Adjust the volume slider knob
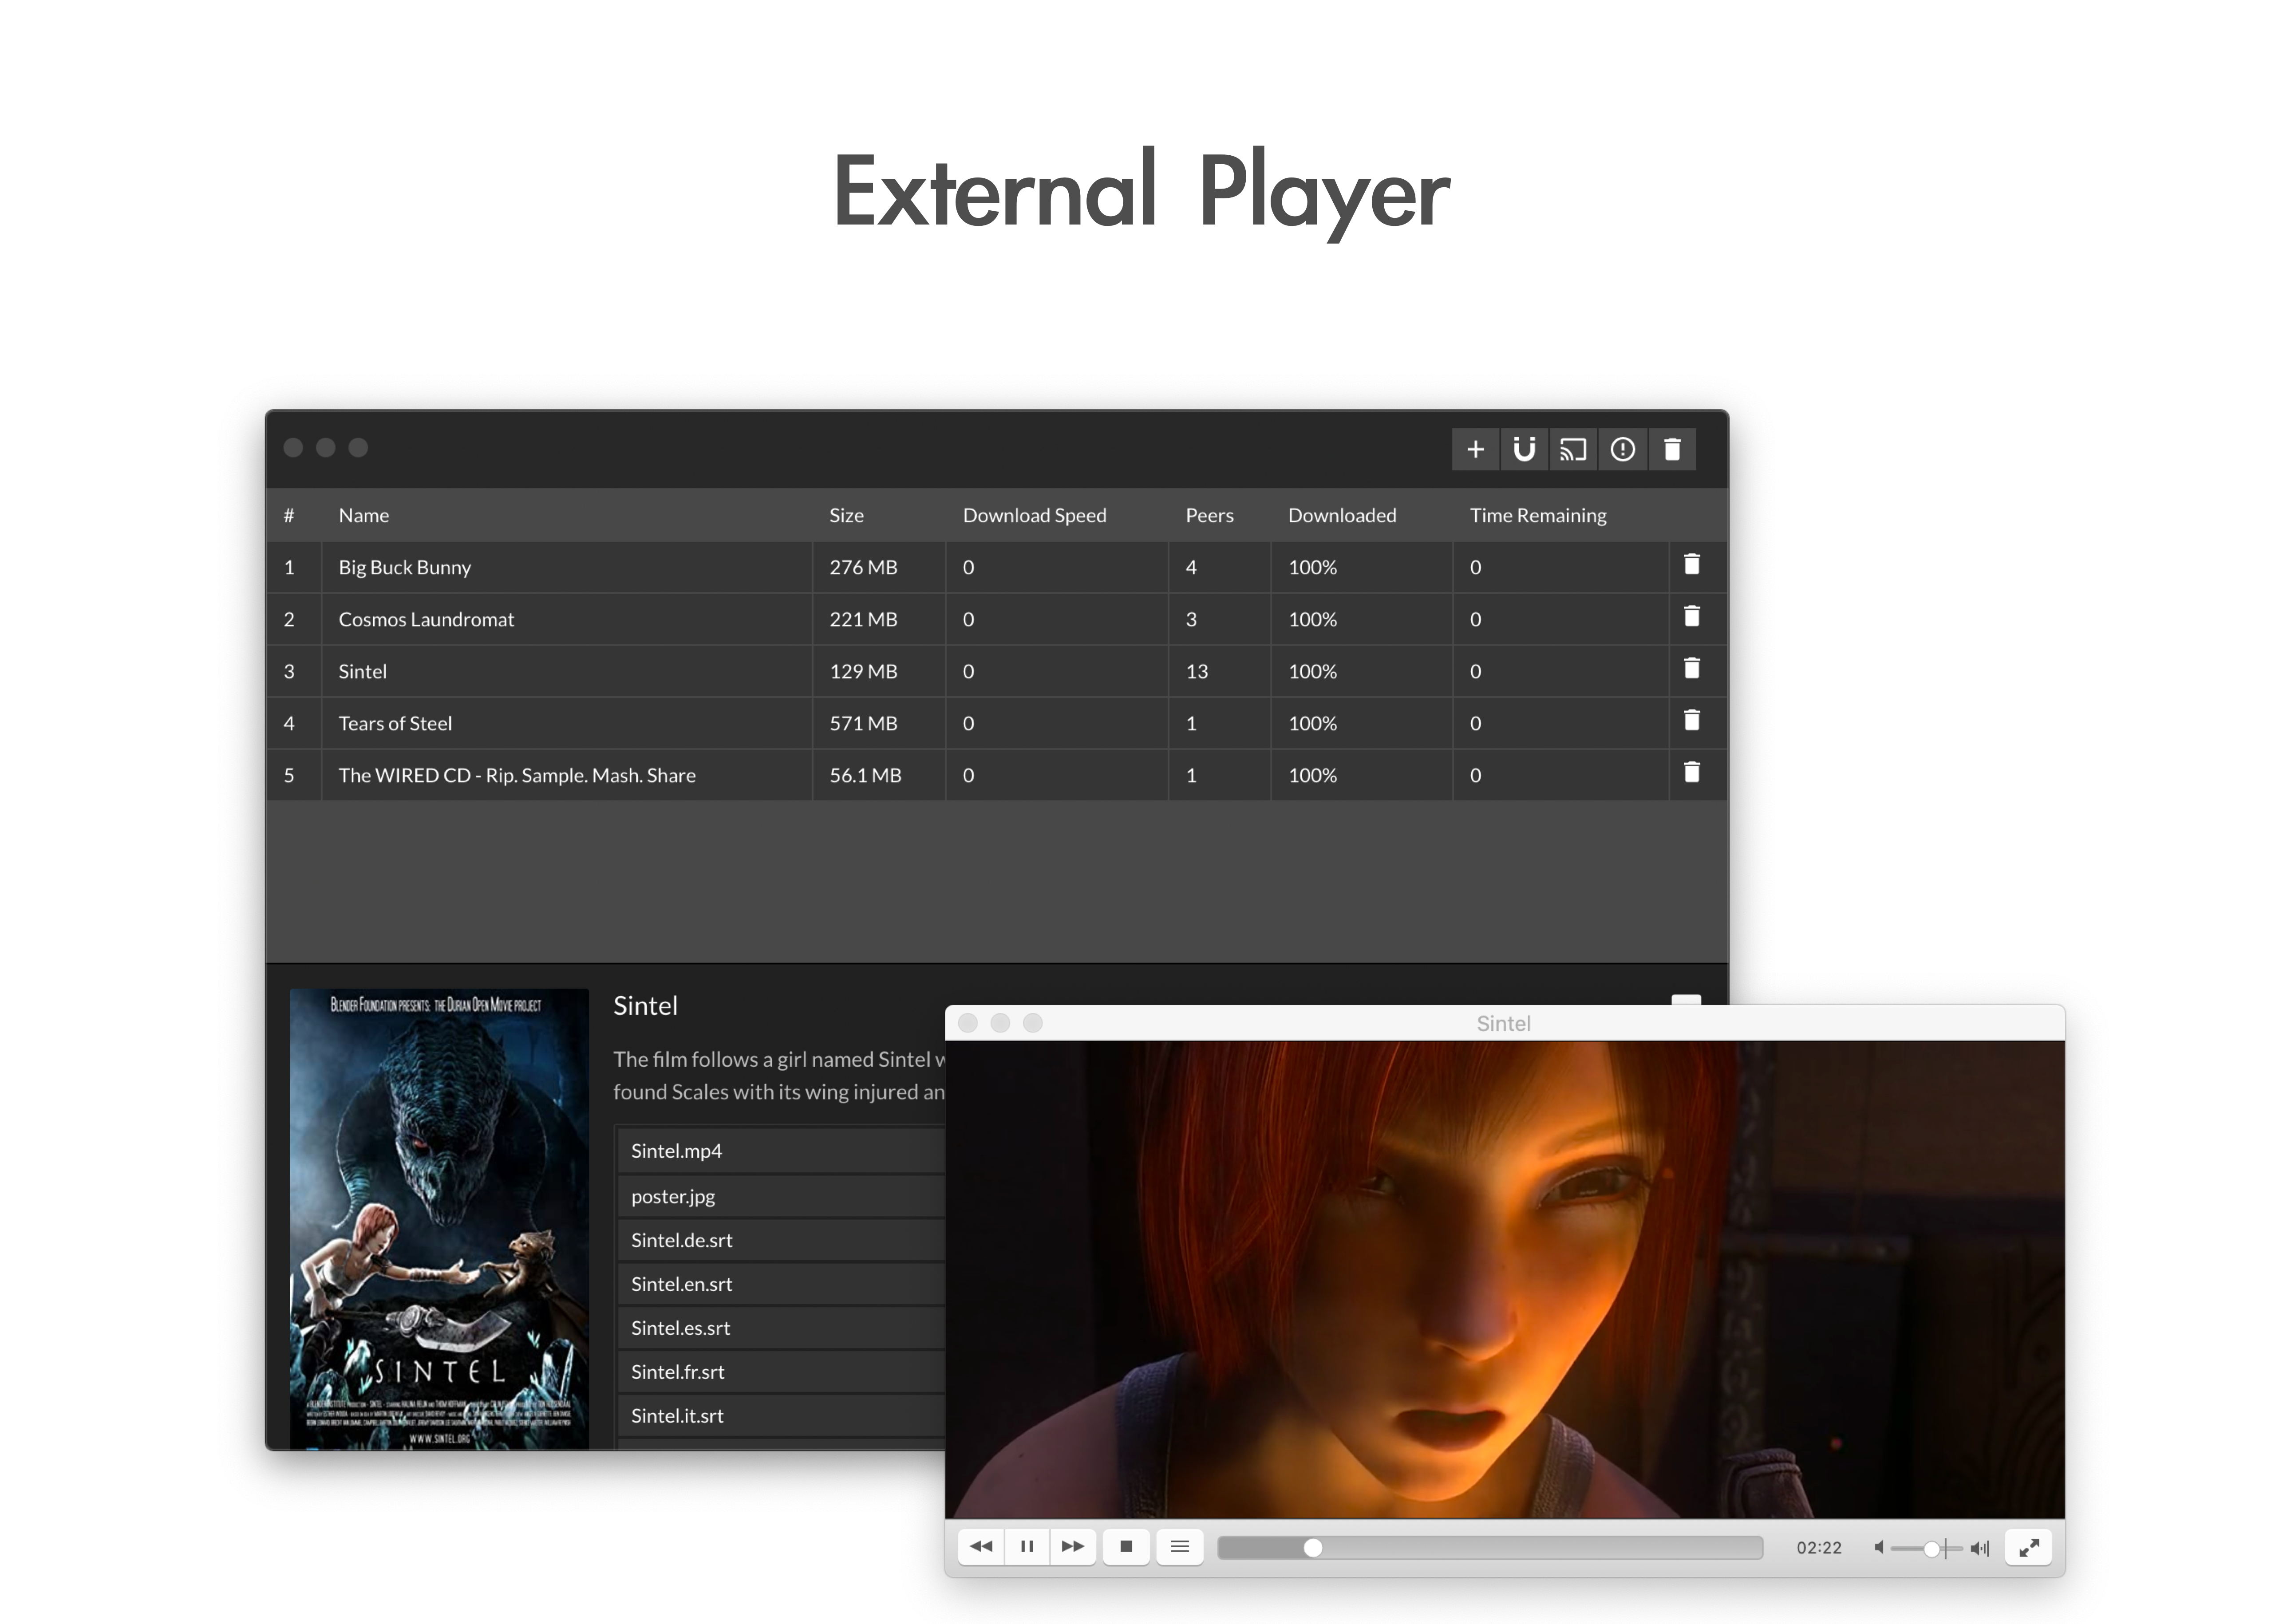 [x=1932, y=1549]
